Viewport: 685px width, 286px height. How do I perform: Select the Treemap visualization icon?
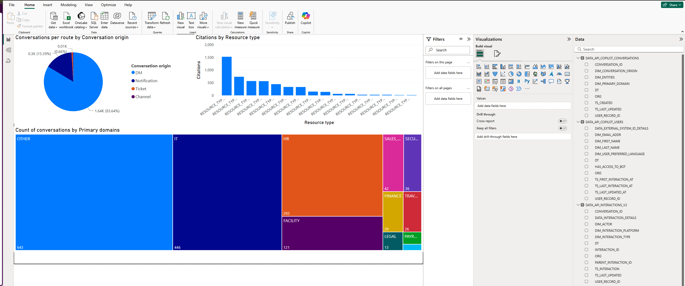pyautogui.click(x=527, y=74)
